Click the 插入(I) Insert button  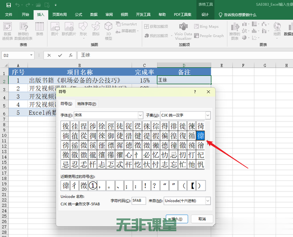tap(177, 219)
